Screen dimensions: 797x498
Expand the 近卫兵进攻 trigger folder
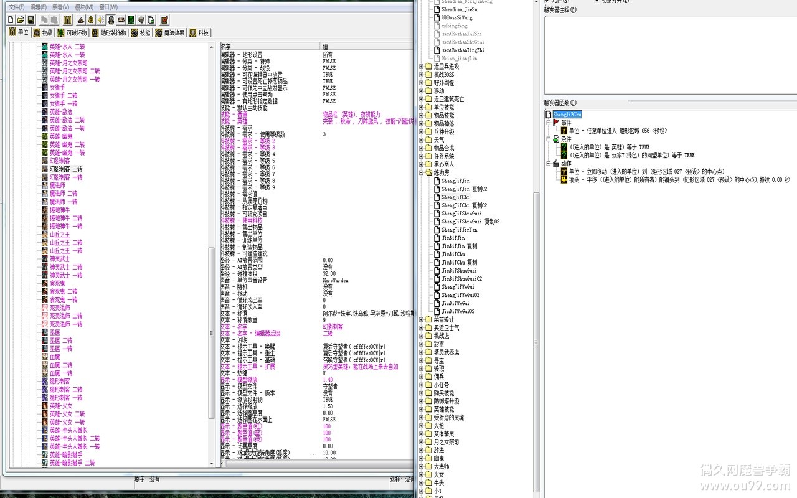[x=421, y=67]
